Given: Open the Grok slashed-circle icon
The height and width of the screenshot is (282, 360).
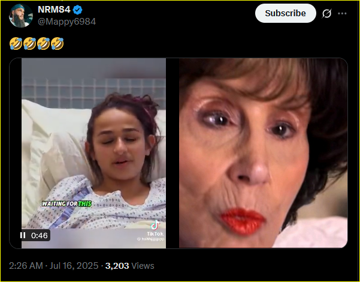Looking at the screenshot, I should click(x=326, y=14).
